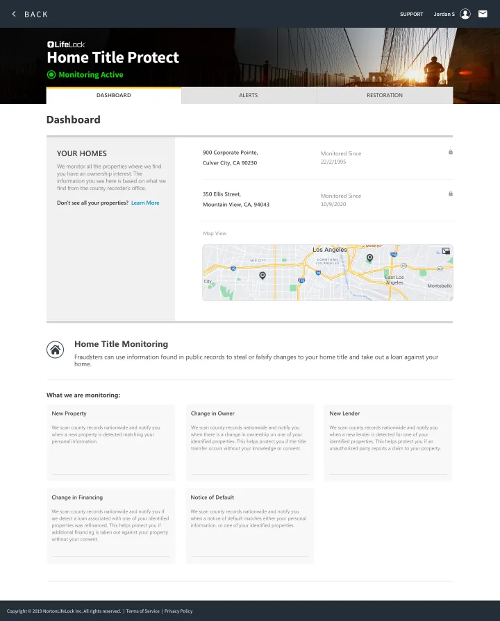Screen dimensions: 500x621
Task: Click the Monitored Since 10/9/2020 text
Action: pos(341,200)
